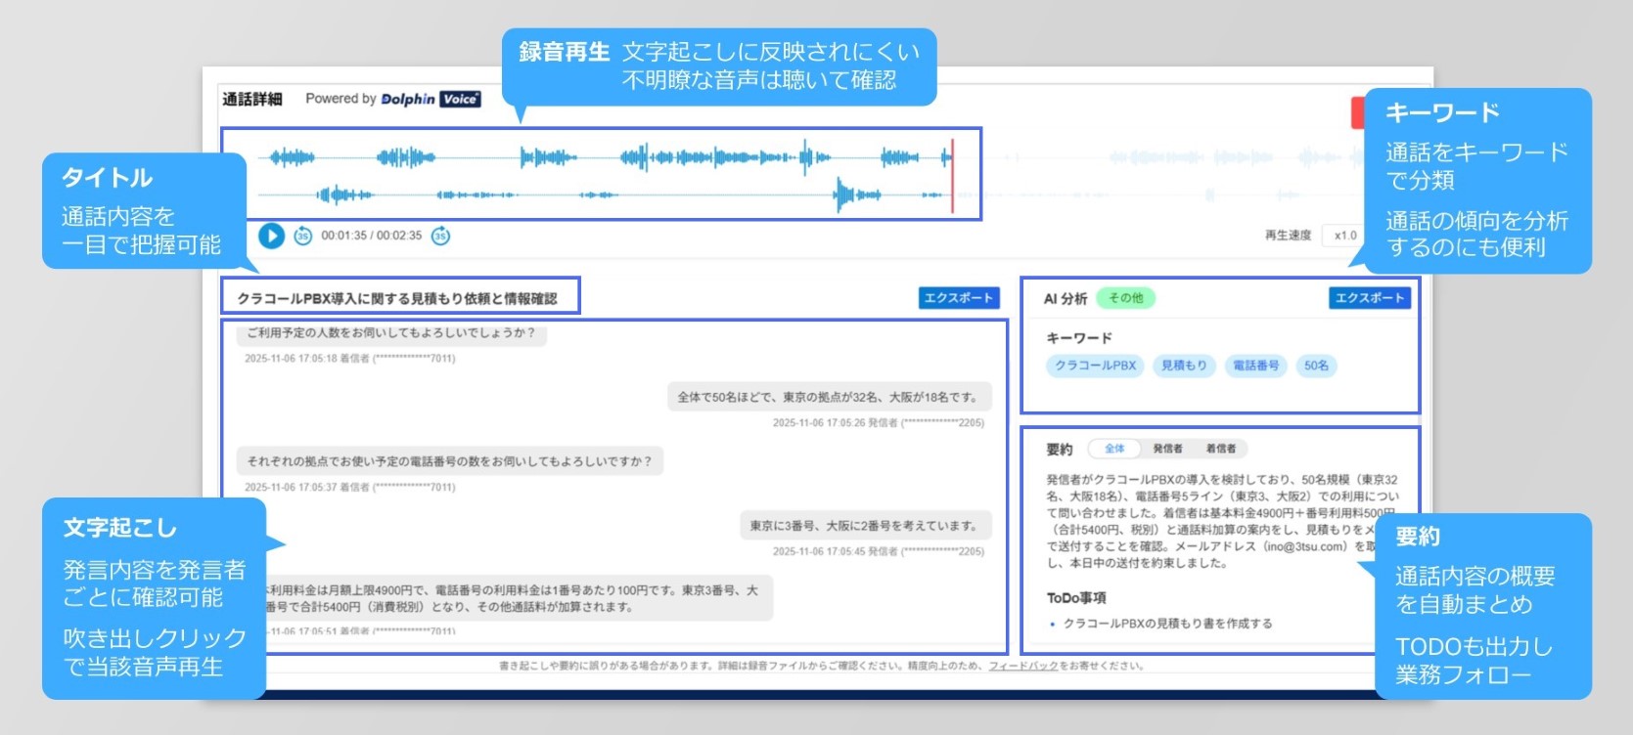The height and width of the screenshot is (735, 1633).
Task: Click the Dolphin Voice logo
Action: click(431, 99)
